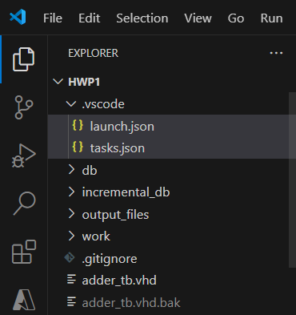
Task: Click the Explorer vertical scrollbar
Action: [x=292, y=180]
